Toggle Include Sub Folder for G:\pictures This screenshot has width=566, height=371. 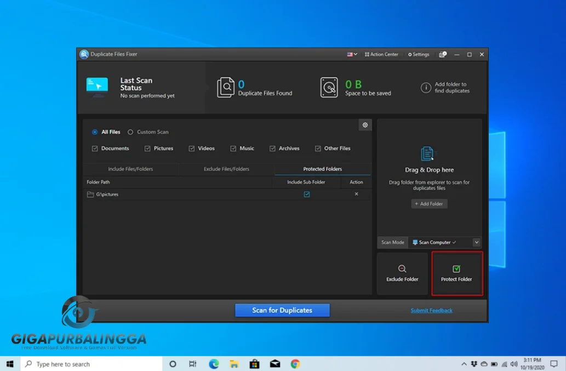click(x=306, y=194)
